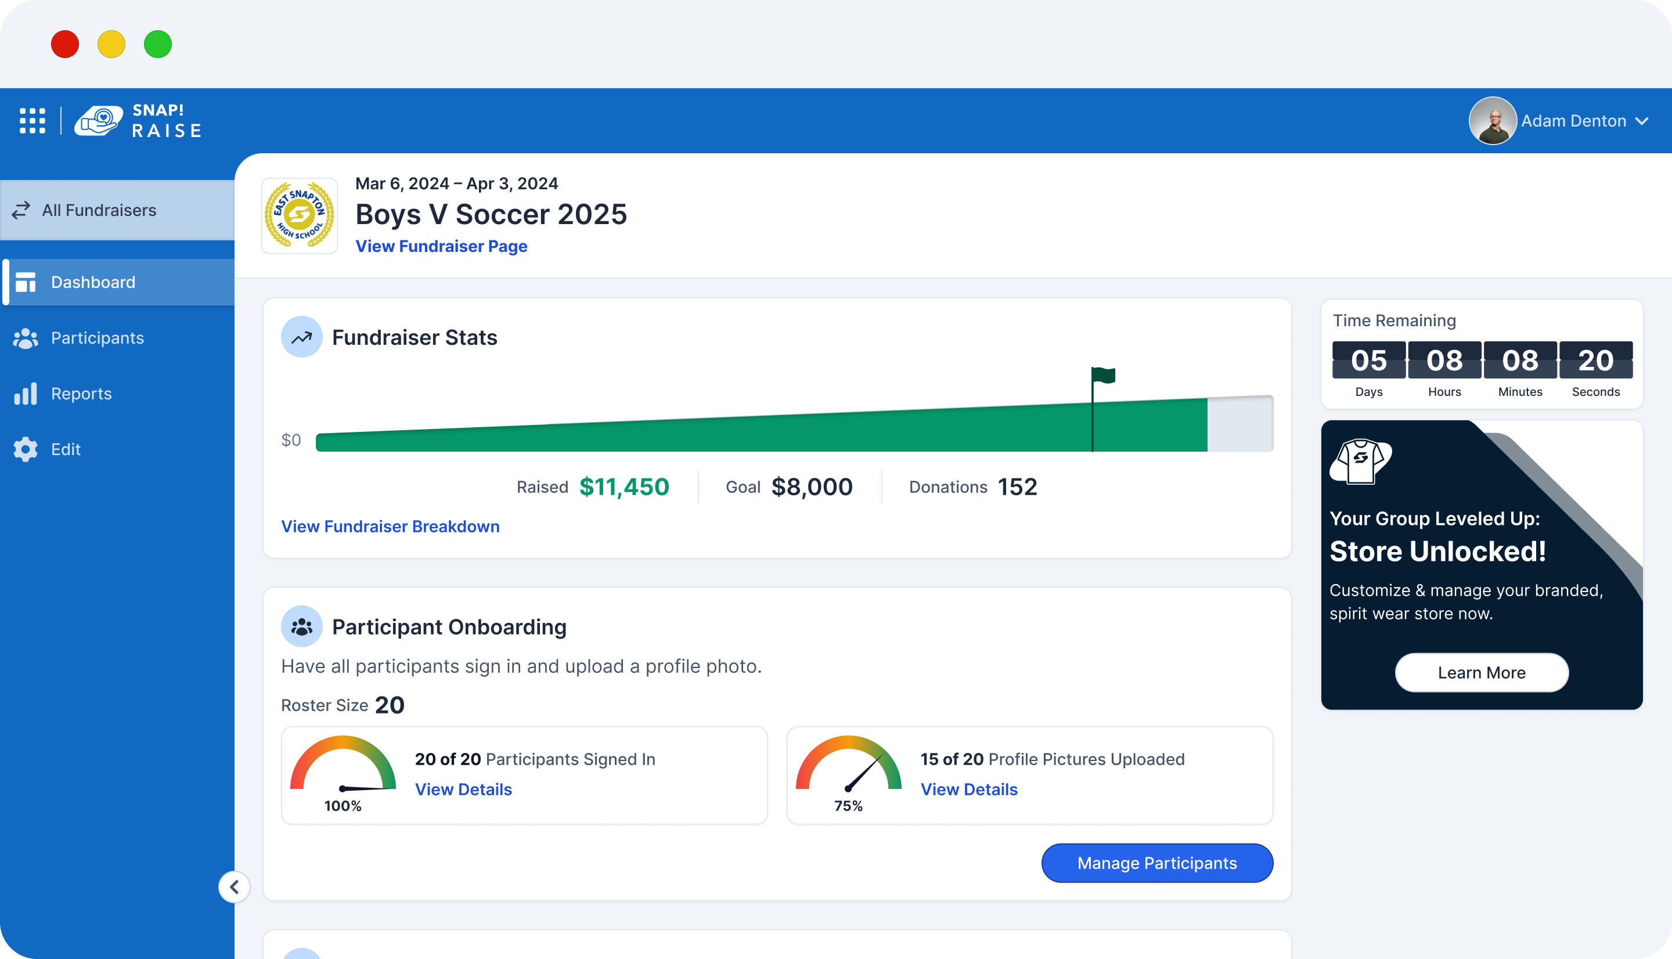Select the All Fundraisers switcher icon

point(21,210)
